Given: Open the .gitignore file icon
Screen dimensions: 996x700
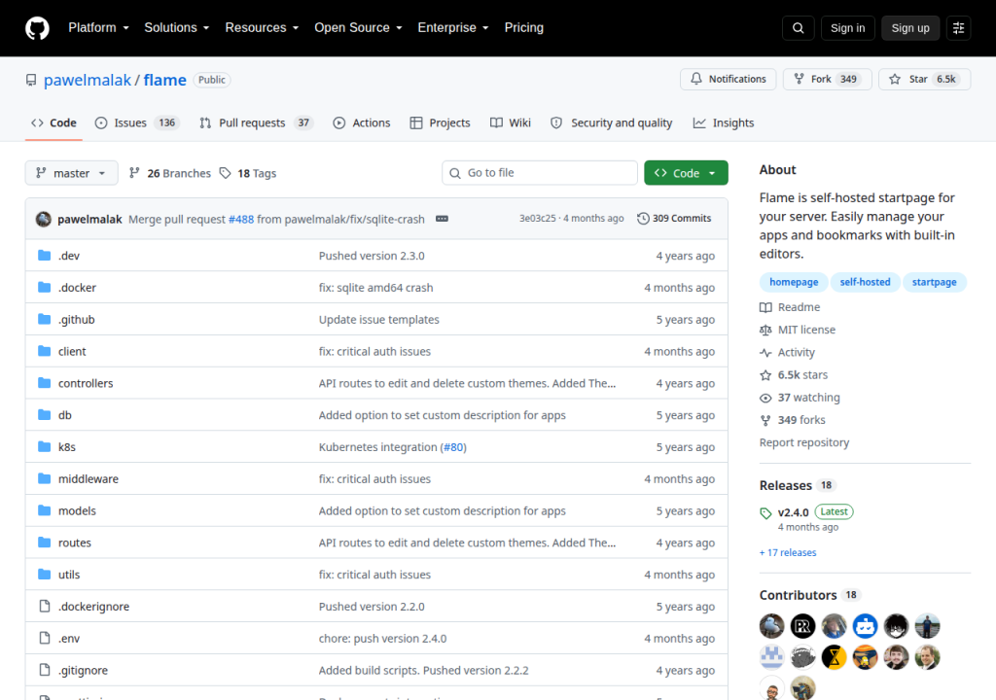Looking at the screenshot, I should click(x=45, y=670).
